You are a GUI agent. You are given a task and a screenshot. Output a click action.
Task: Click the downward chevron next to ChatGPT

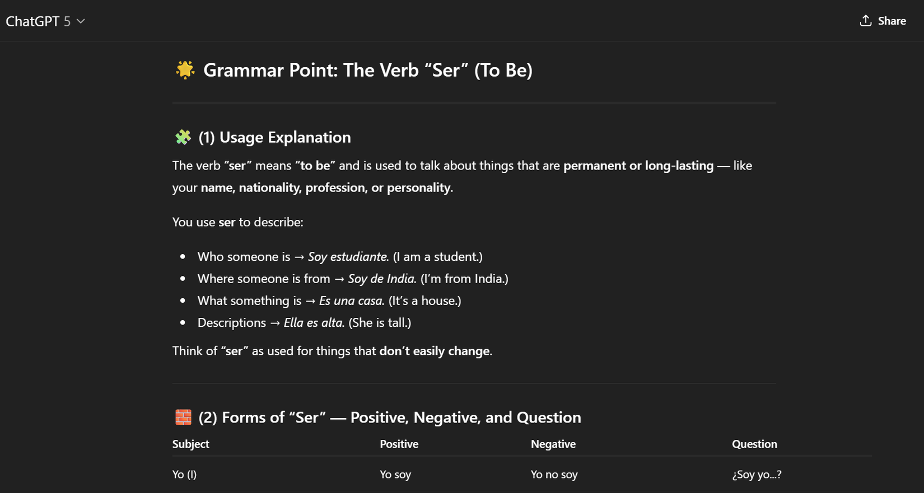point(80,21)
